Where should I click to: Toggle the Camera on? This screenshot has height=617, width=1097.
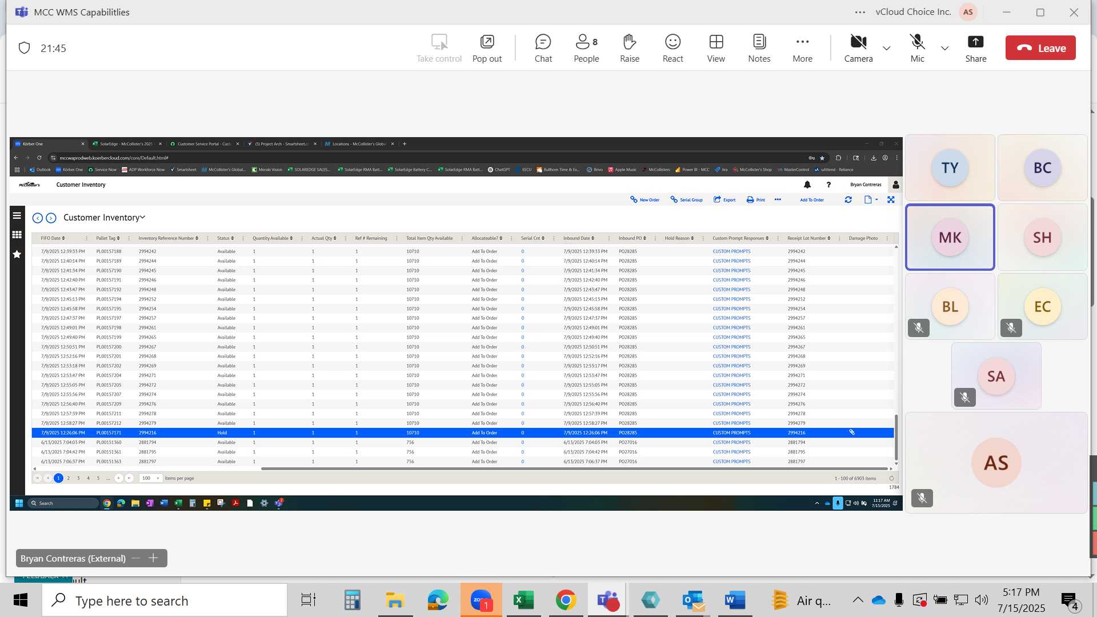click(x=858, y=48)
